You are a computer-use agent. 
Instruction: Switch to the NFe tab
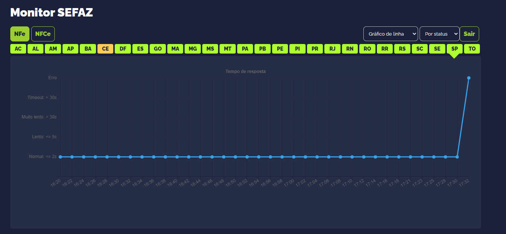(x=19, y=34)
